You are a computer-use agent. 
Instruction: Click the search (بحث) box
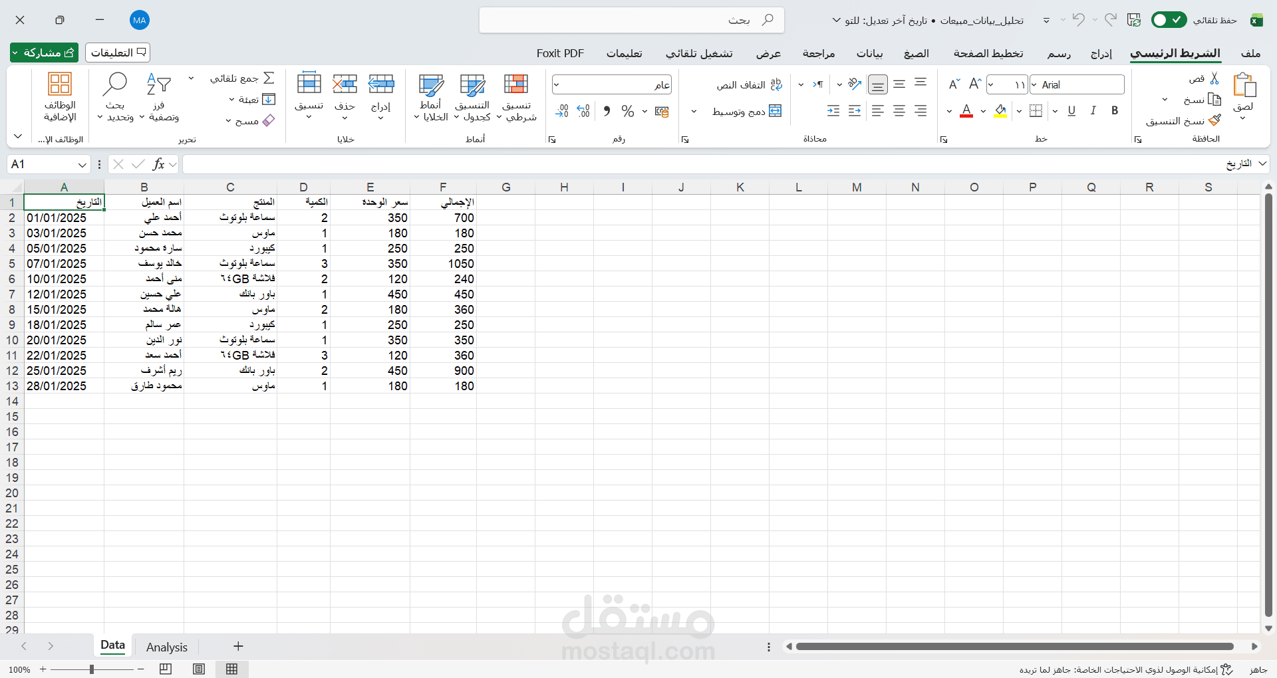click(632, 20)
